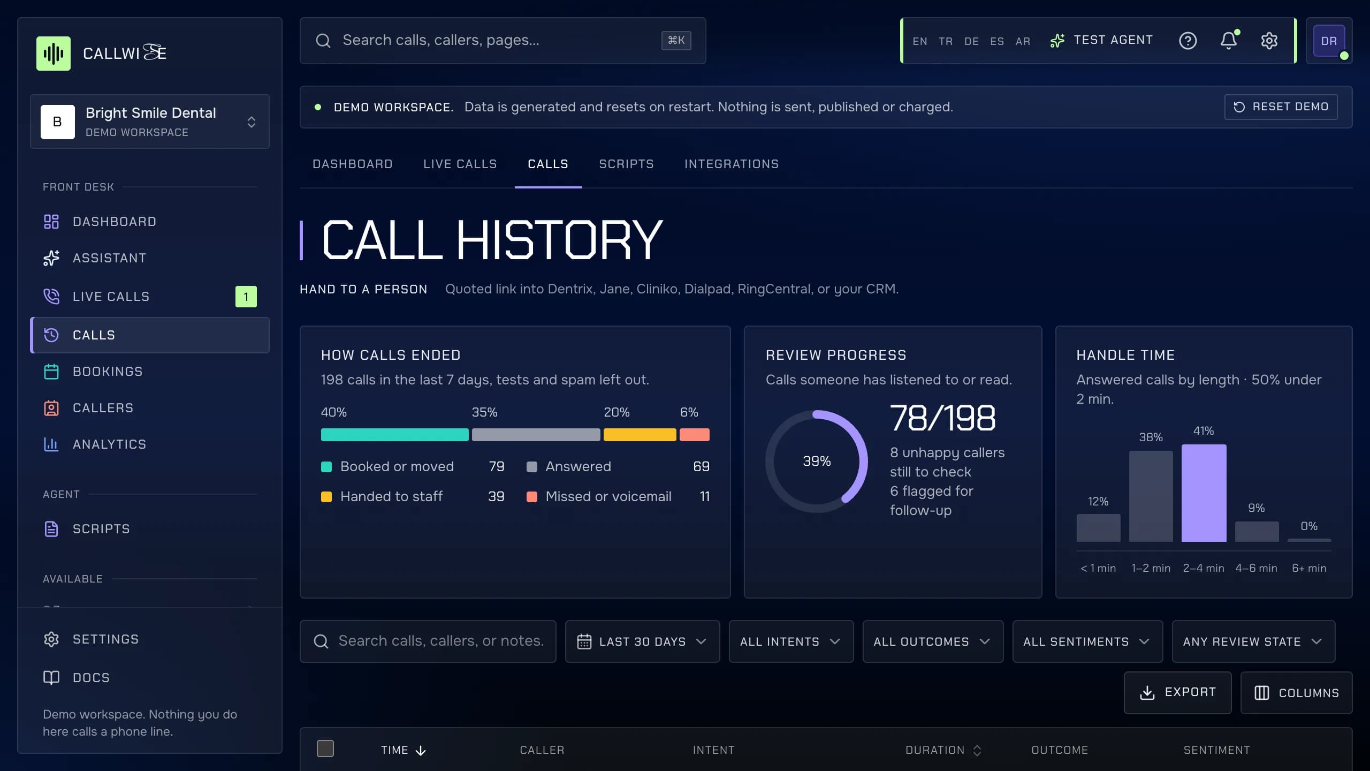
Task: Open the DR user avatar
Action: click(x=1329, y=41)
